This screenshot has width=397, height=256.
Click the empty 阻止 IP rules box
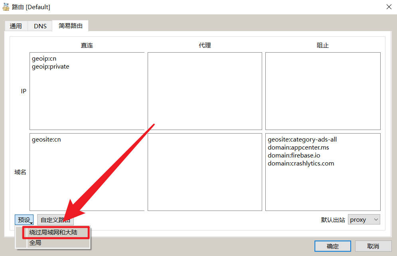[x=323, y=91]
